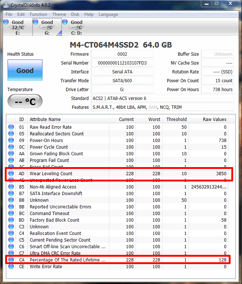Screen dimensions: 242x284
Task: Click the Attribute Name column header
Action: (68, 120)
